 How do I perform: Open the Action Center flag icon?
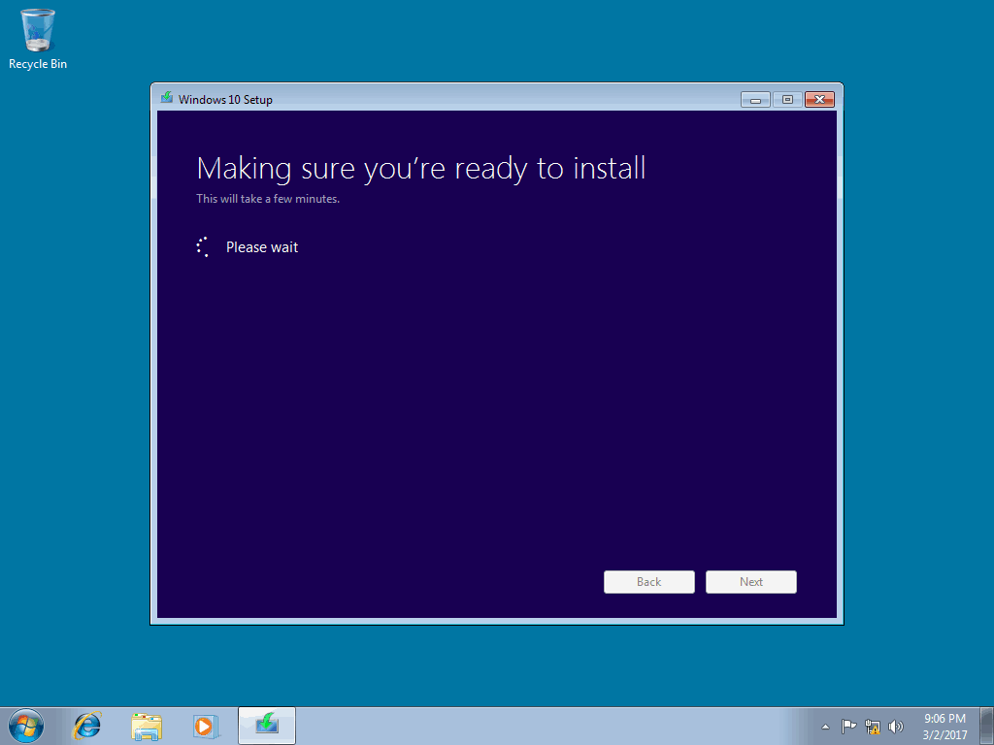point(848,726)
